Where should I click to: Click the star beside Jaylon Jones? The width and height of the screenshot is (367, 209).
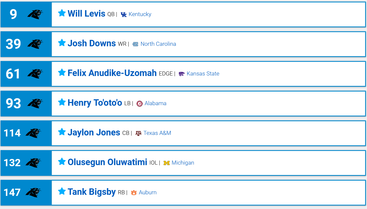pyautogui.click(x=62, y=132)
